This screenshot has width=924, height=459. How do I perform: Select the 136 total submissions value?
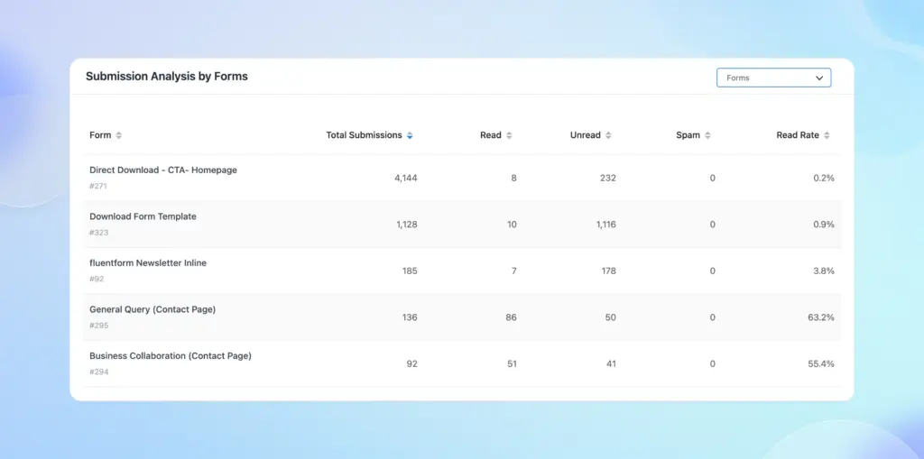pyautogui.click(x=410, y=317)
